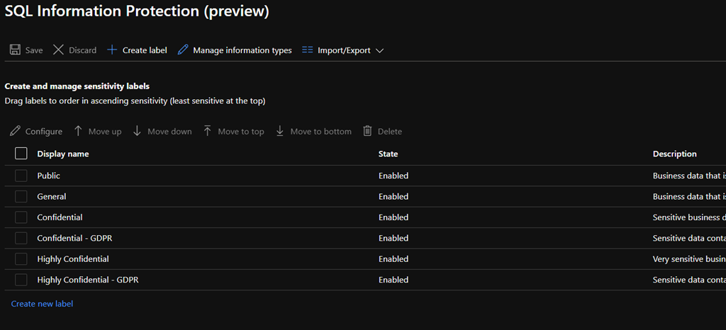726x330 pixels.
Task: Open the Create new label link
Action: pyautogui.click(x=42, y=304)
